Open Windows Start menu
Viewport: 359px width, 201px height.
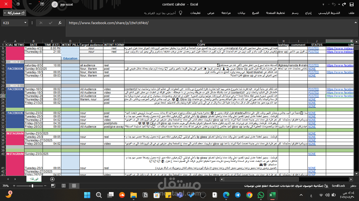coord(87,195)
